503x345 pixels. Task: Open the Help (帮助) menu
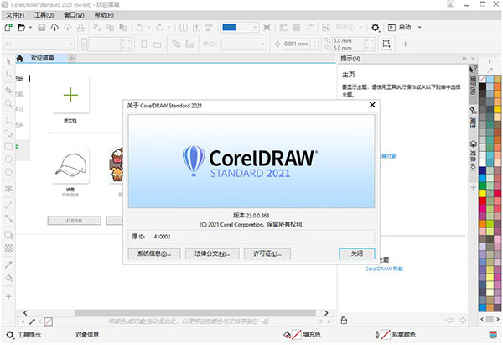point(104,15)
